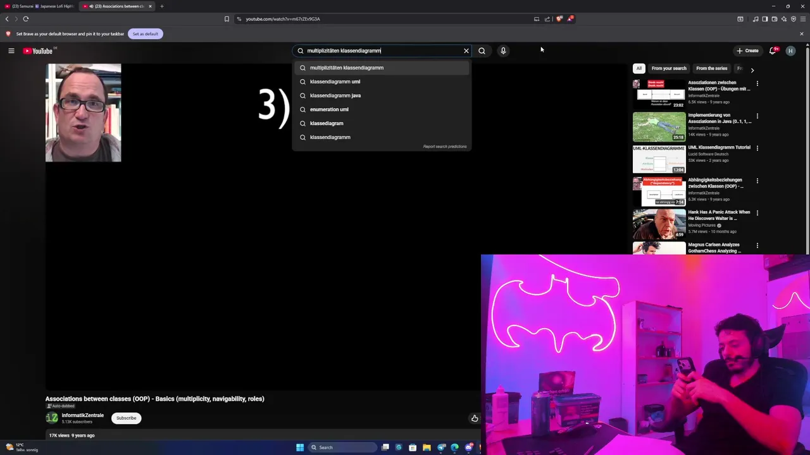The image size is (810, 455).
Task: Click the Windows taskbar Search box
Action: pyautogui.click(x=342, y=447)
